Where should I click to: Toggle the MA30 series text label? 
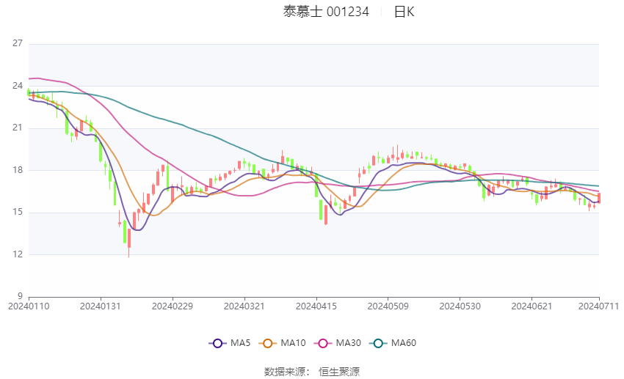[349, 343]
